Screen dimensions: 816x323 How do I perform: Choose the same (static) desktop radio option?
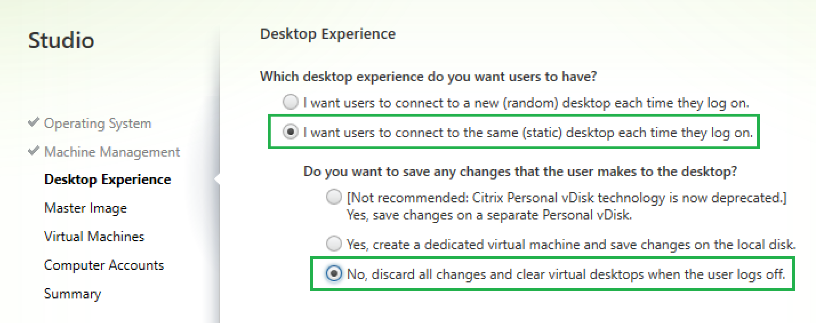tap(291, 132)
